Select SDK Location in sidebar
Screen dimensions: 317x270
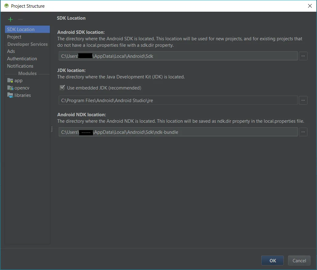point(27,29)
